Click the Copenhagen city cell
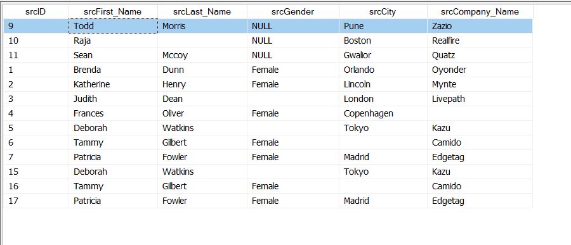The height and width of the screenshot is (245, 571). coord(383,113)
